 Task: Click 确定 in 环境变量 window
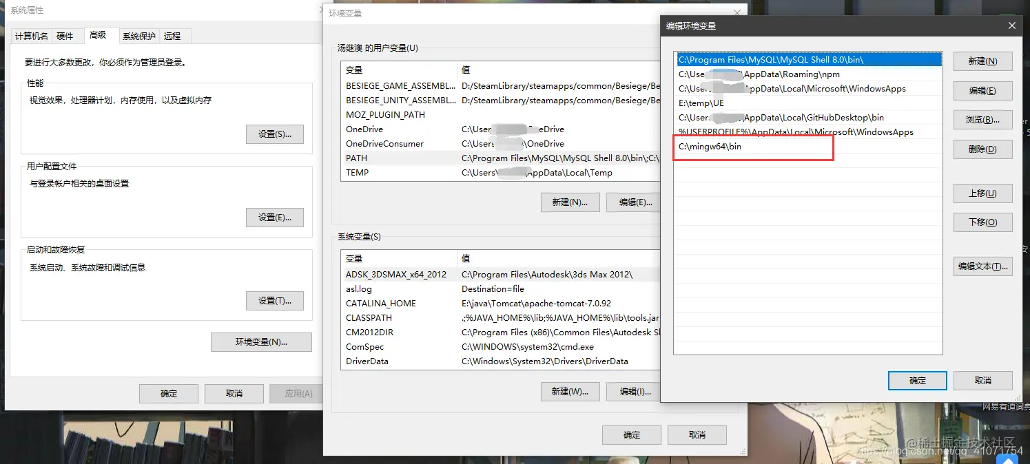[x=632, y=435]
